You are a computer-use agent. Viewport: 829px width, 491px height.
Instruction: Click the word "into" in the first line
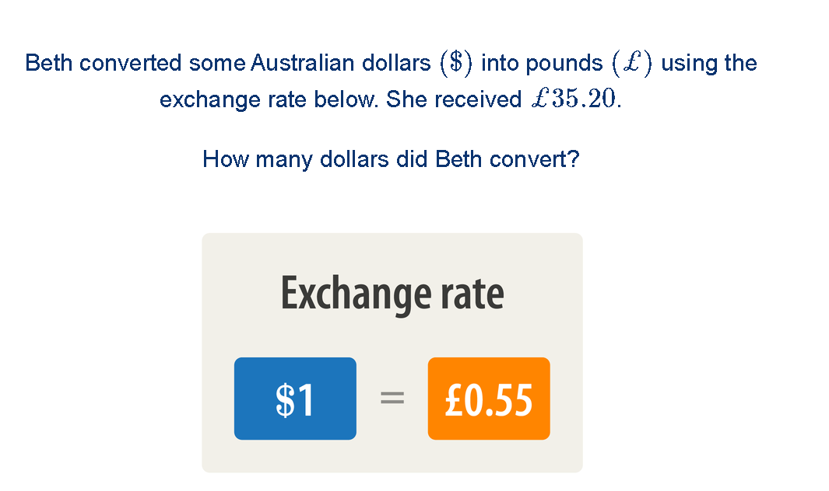pos(500,62)
